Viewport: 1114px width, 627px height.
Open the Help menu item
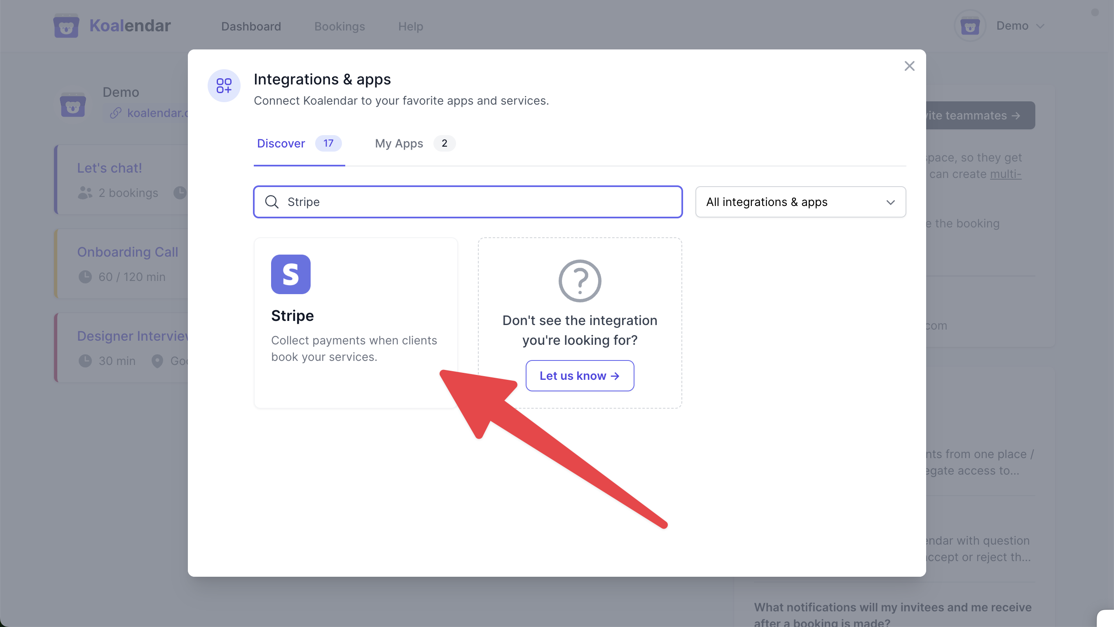(x=410, y=26)
